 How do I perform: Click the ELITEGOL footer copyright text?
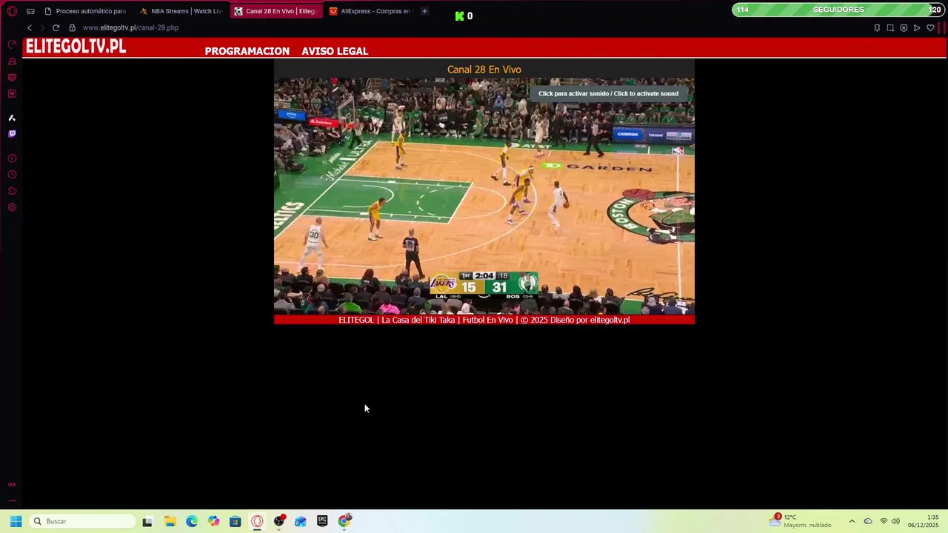click(484, 320)
